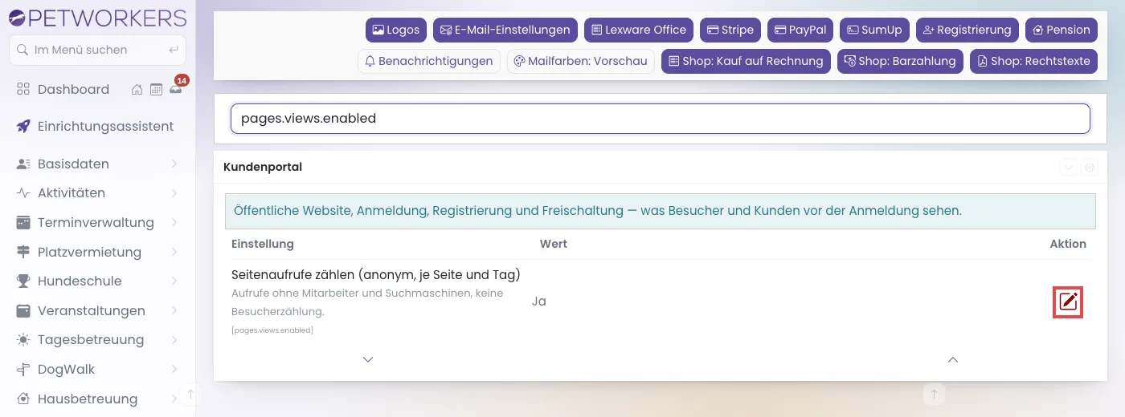Click the down chevron below the settings row

[x=368, y=360]
